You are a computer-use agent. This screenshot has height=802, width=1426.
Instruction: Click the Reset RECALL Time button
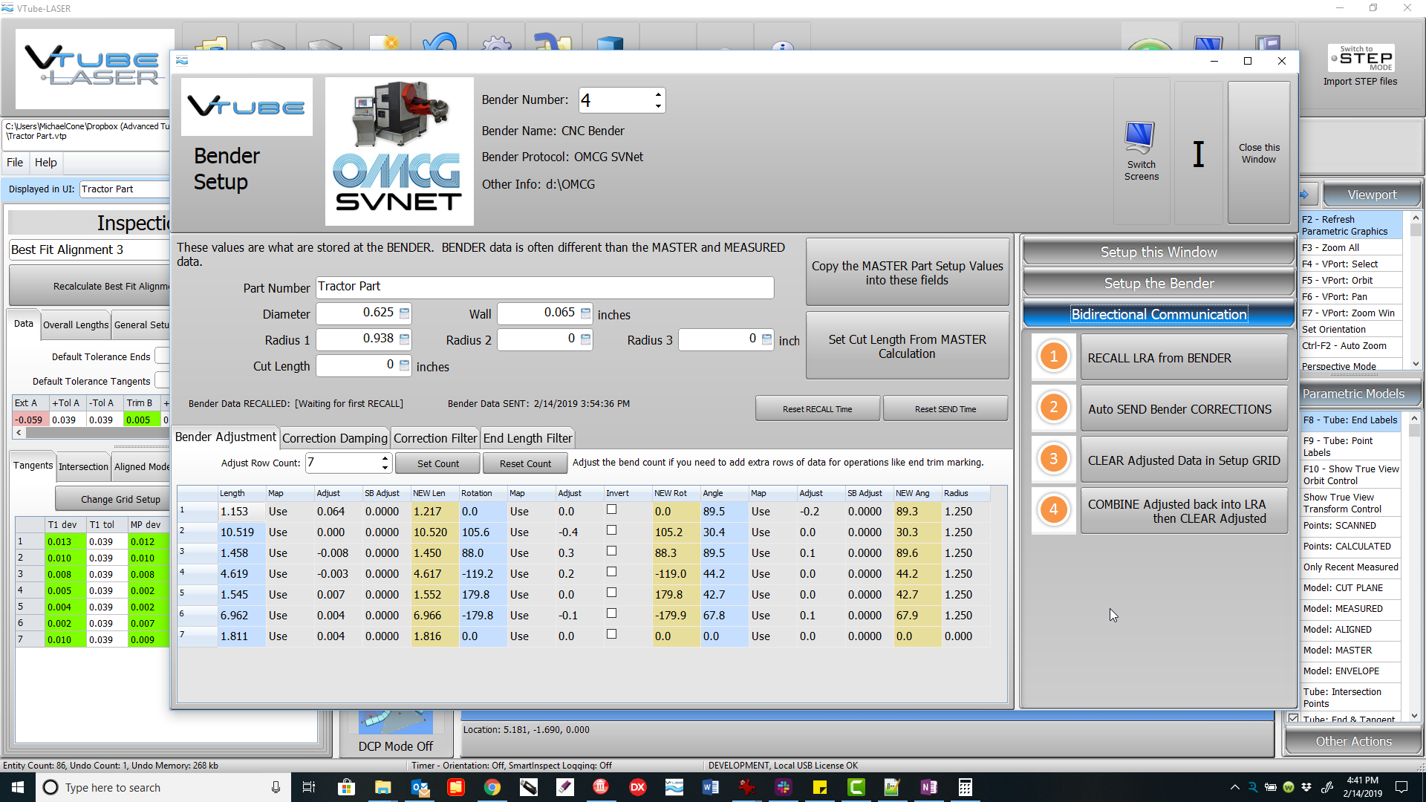coord(817,409)
